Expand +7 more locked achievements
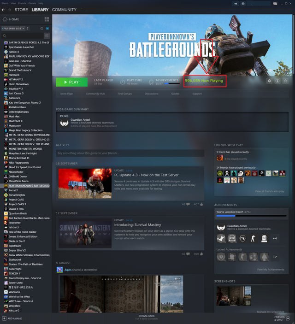The image size is (295, 324). (x=275, y=257)
